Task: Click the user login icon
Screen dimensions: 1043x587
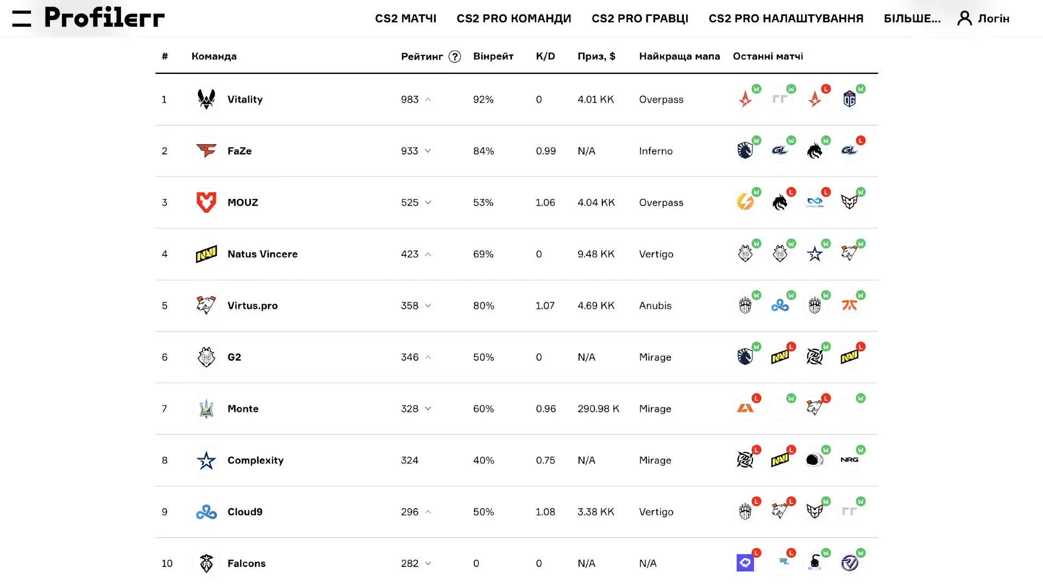Action: coord(964,18)
